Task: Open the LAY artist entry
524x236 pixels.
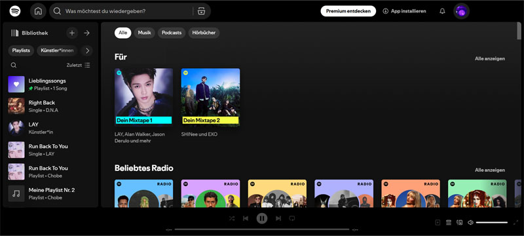Action: pyautogui.click(x=50, y=128)
